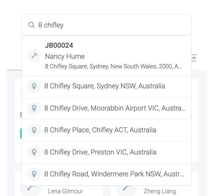Click the pin icon beside 8 Chifley Place
Image resolution: width=209 pixels, height=196 pixels.
point(34,130)
